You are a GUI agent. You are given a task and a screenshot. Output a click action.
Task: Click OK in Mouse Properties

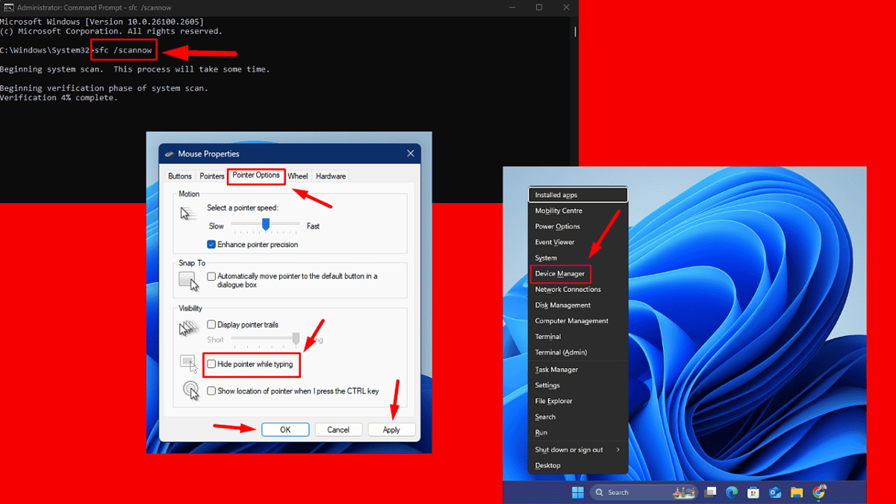pyautogui.click(x=285, y=429)
